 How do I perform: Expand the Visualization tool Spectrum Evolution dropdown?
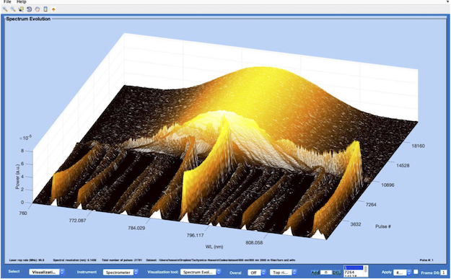pyautogui.click(x=201, y=272)
